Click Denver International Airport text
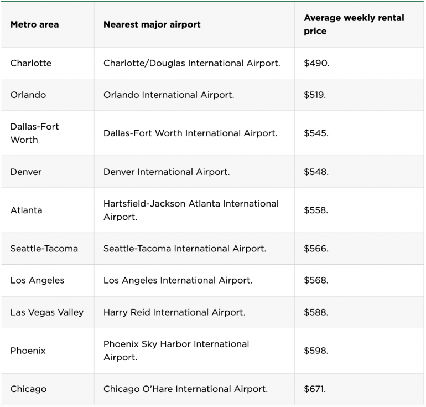This screenshot has width=426, height=407. point(167,172)
